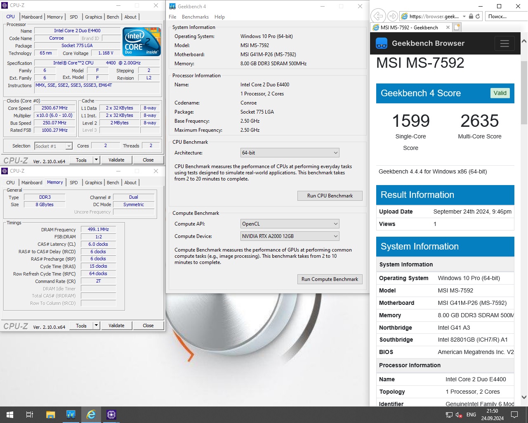
Task: Click the Geekbench Browser header title
Action: 428,43
